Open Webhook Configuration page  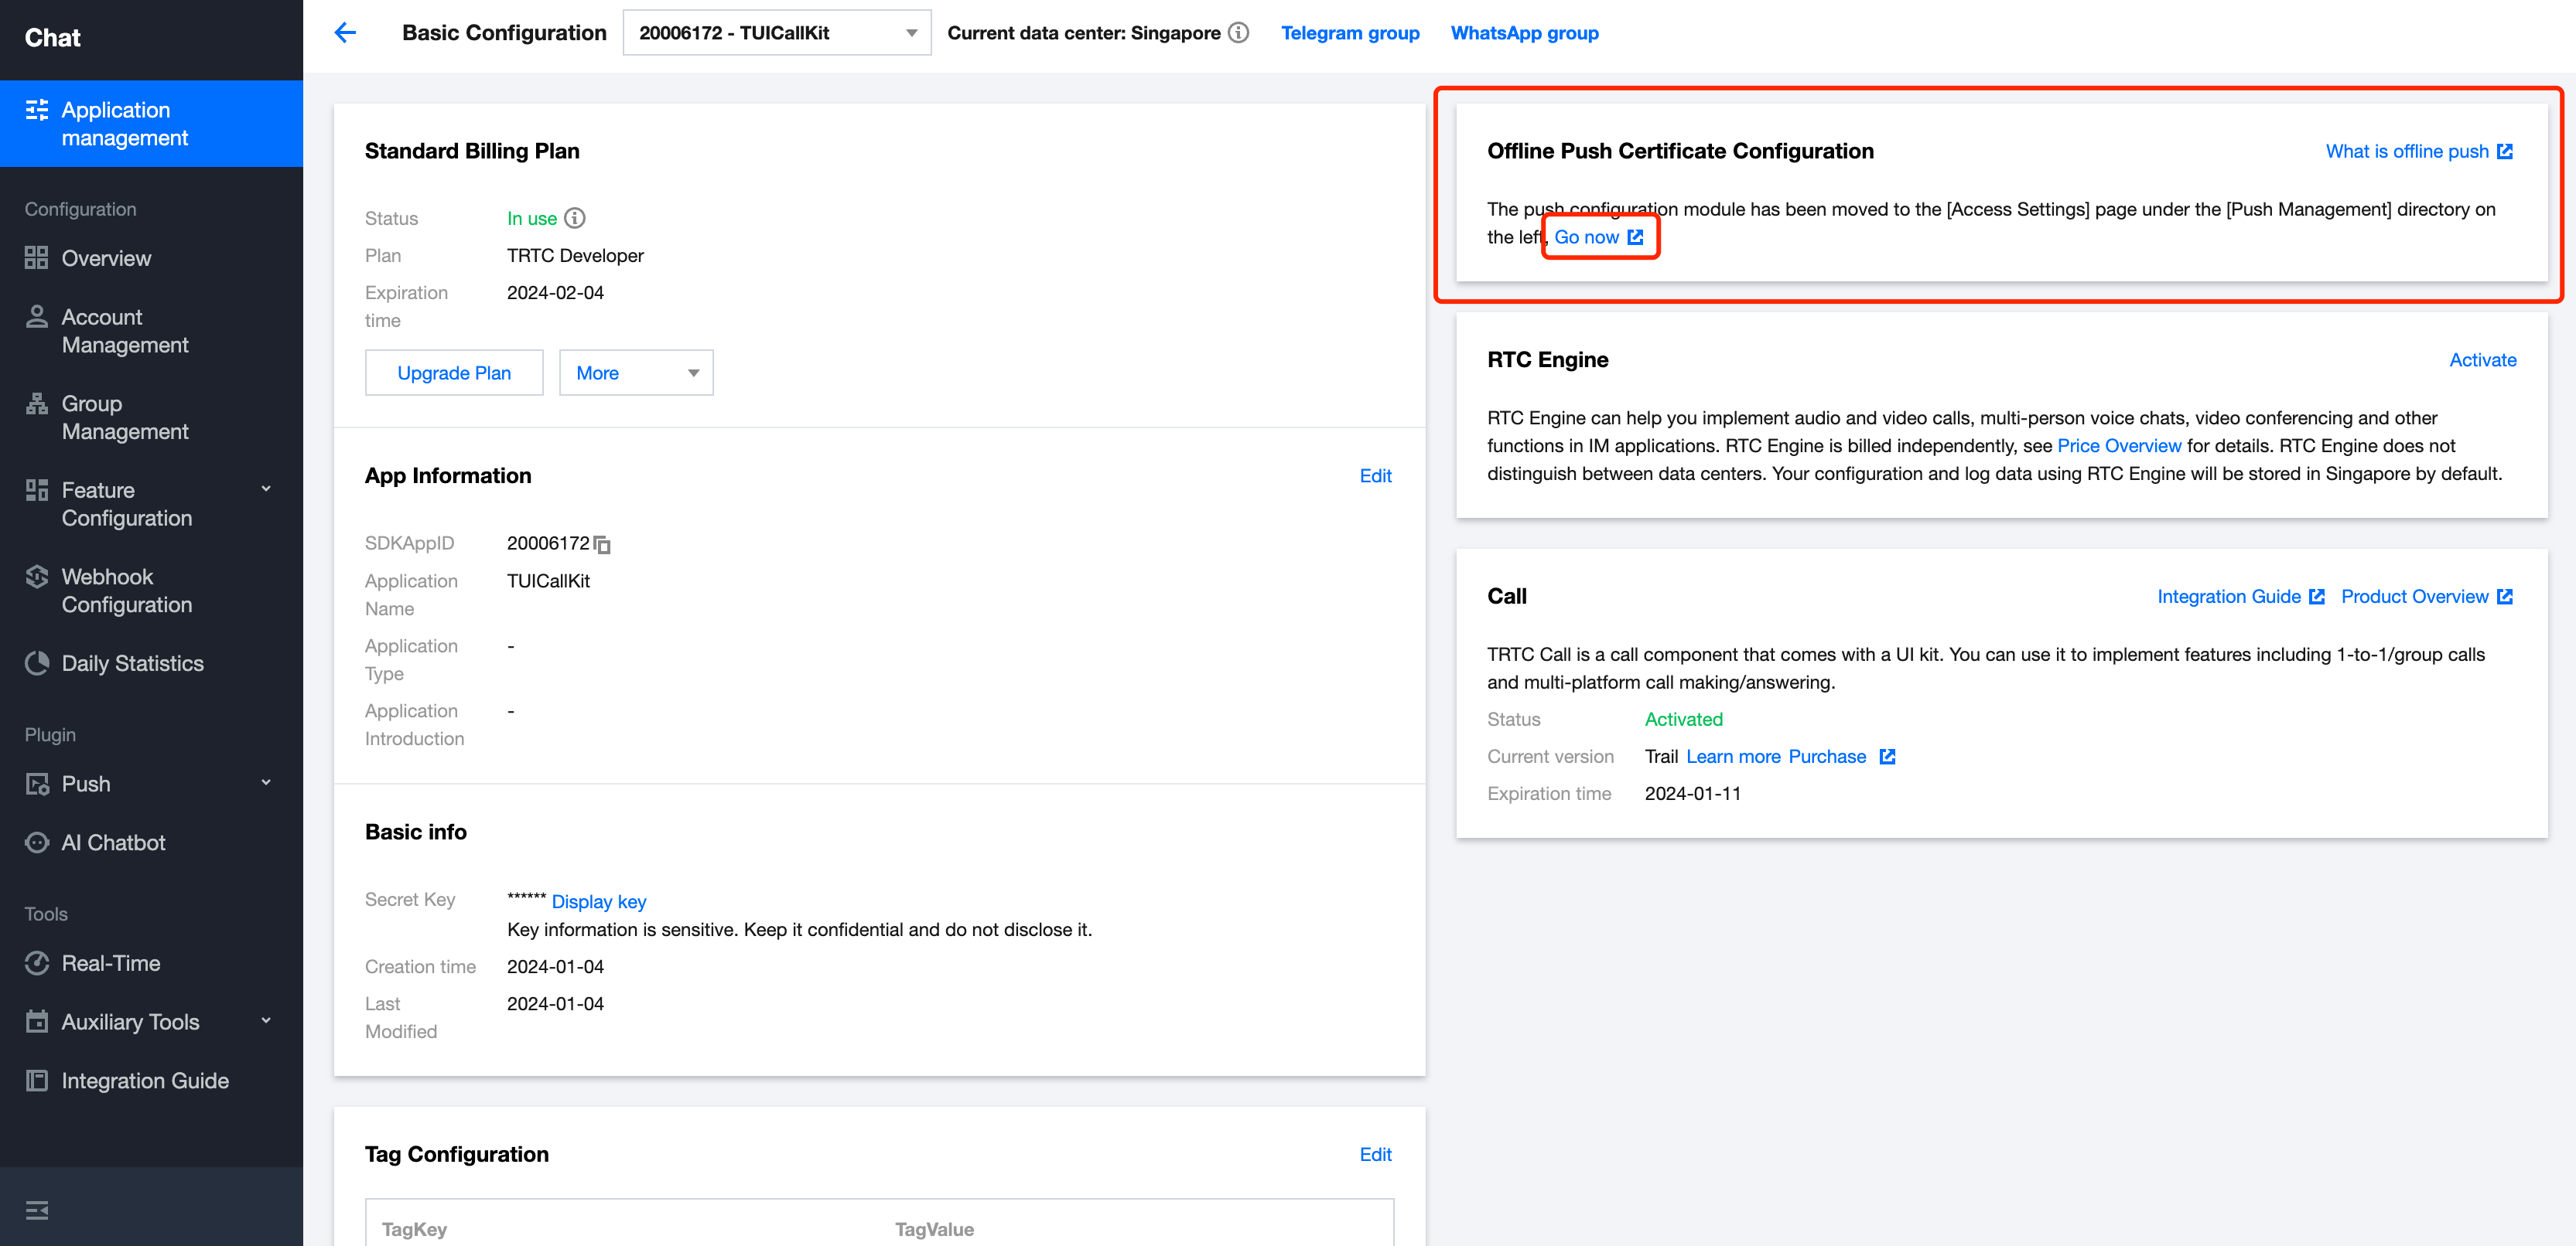pos(126,591)
